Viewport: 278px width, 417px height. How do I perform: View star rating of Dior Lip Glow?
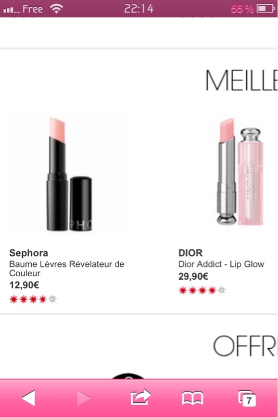point(203,290)
